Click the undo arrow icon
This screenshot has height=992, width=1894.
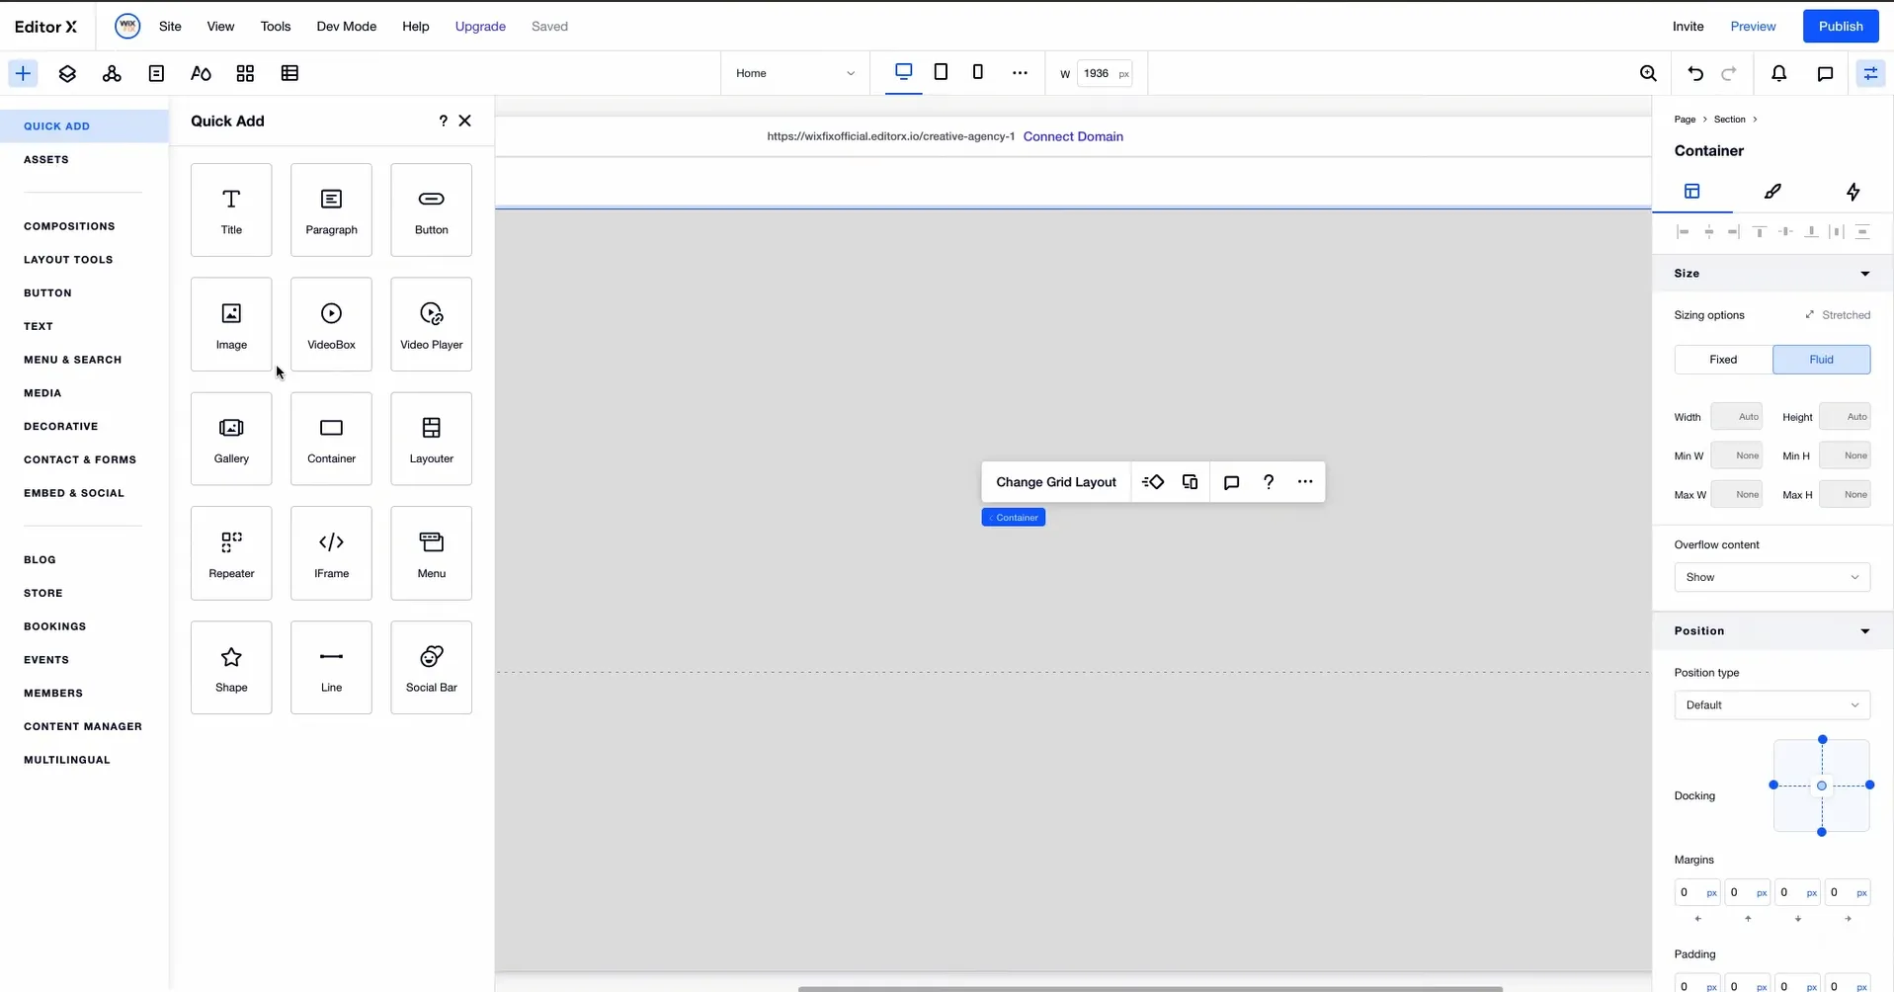1695,73
